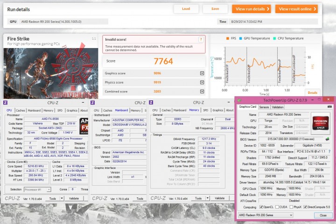Open Graphics tab in first CPU-Z window

[72, 111]
